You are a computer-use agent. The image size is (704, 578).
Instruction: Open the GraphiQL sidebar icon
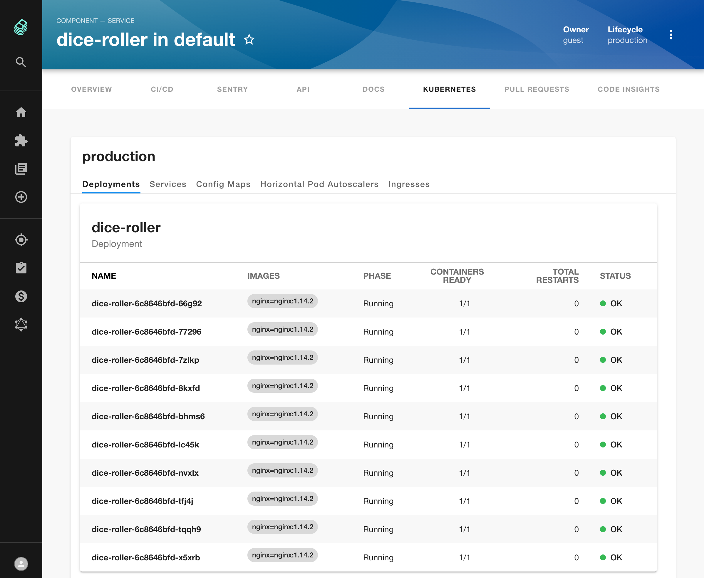pos(21,324)
